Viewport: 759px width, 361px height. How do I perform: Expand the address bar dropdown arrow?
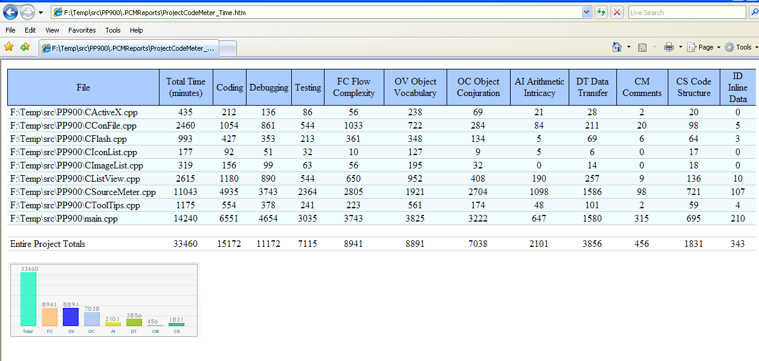click(x=586, y=12)
